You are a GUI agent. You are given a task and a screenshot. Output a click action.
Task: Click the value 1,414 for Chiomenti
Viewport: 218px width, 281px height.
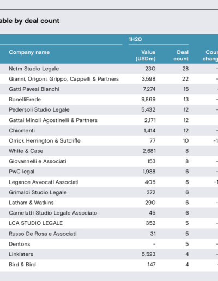[x=150, y=131]
